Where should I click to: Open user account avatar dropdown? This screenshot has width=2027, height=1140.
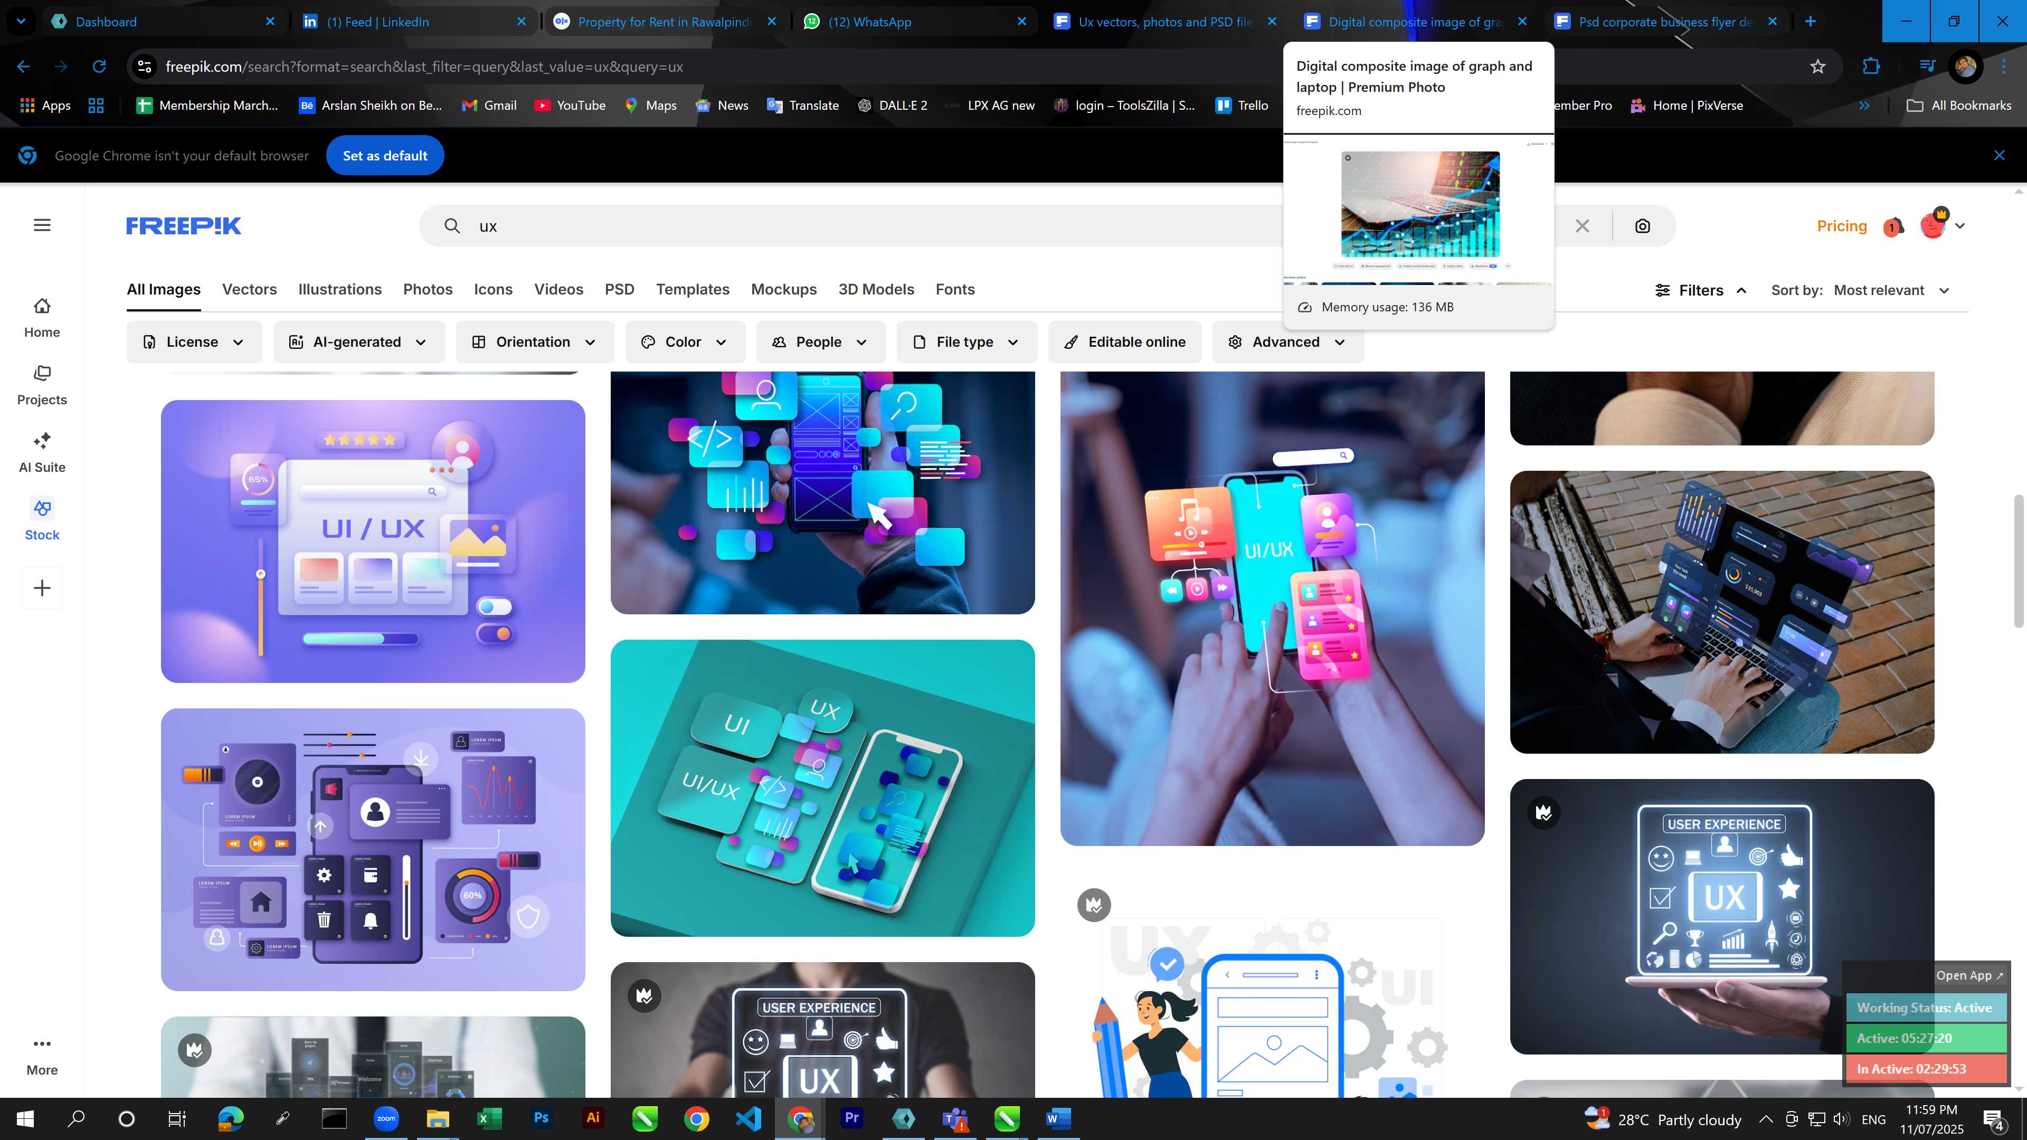click(1942, 226)
